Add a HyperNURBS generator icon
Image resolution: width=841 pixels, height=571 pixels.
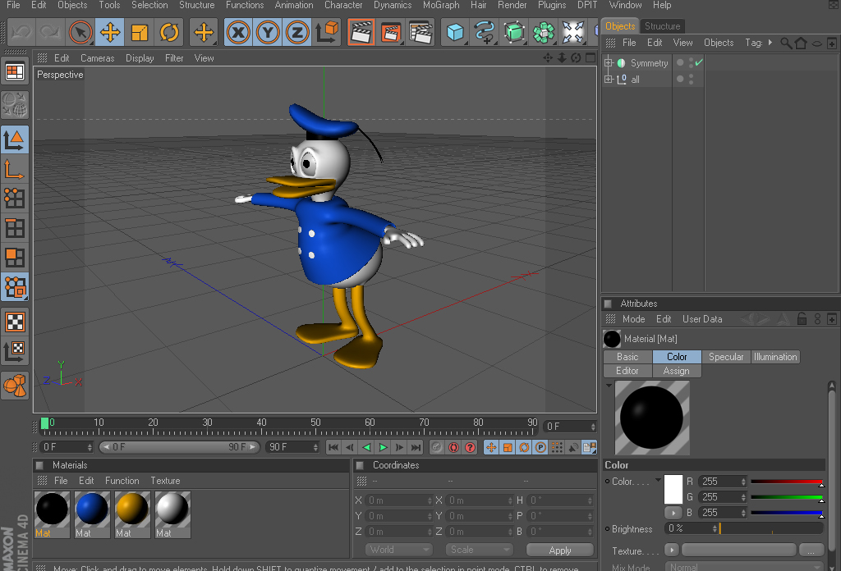[x=514, y=32]
